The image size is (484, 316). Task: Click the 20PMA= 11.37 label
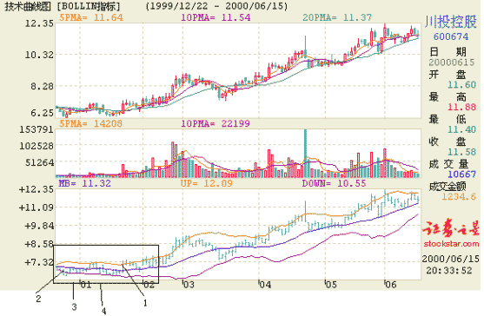point(337,17)
